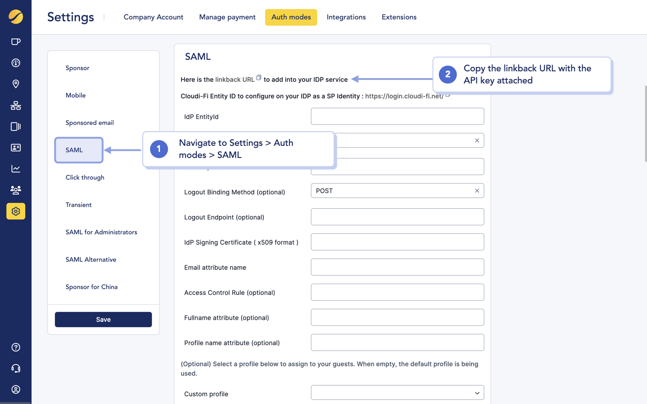This screenshot has height=404, width=647.
Task: Copy linkback URL using the copy icon
Action: pyautogui.click(x=258, y=77)
